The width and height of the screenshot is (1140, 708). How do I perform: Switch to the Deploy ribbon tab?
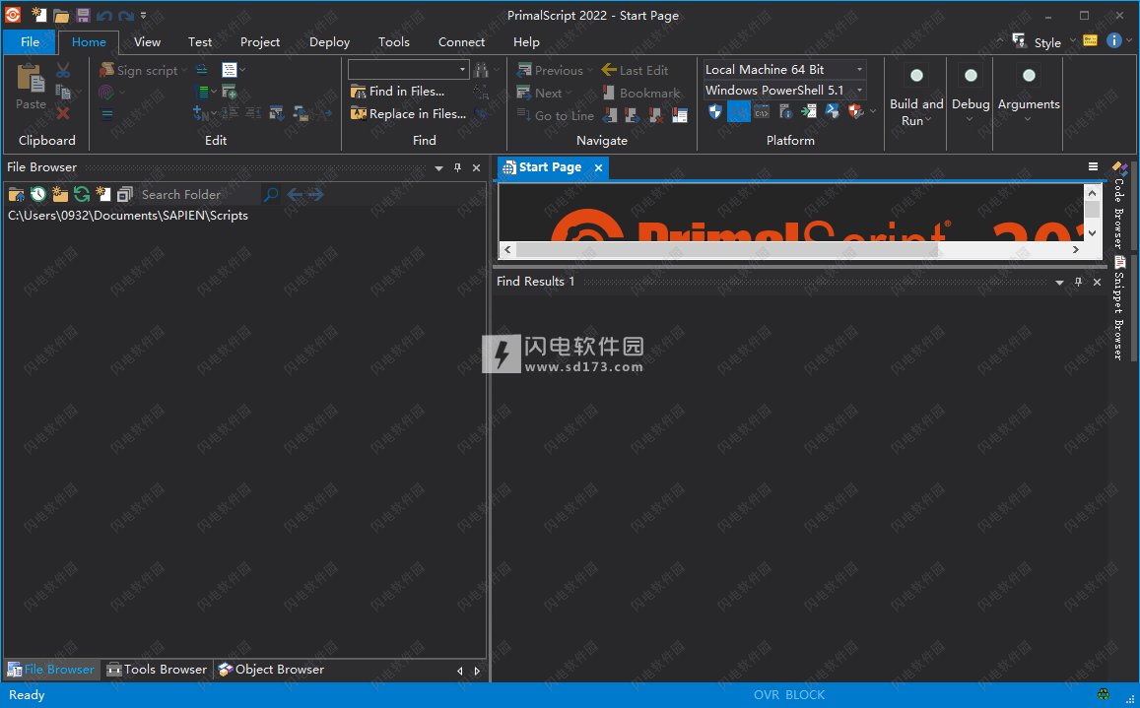[329, 41]
